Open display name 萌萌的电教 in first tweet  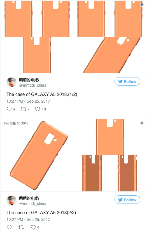click(x=29, y=80)
